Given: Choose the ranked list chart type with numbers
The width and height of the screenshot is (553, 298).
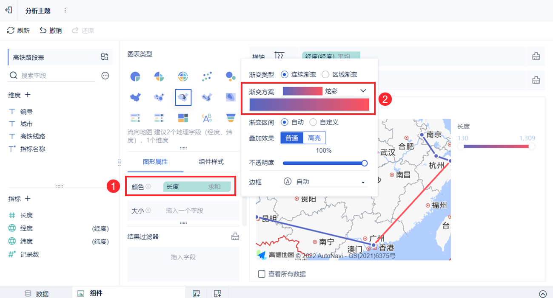Looking at the screenshot, I should [135, 118].
